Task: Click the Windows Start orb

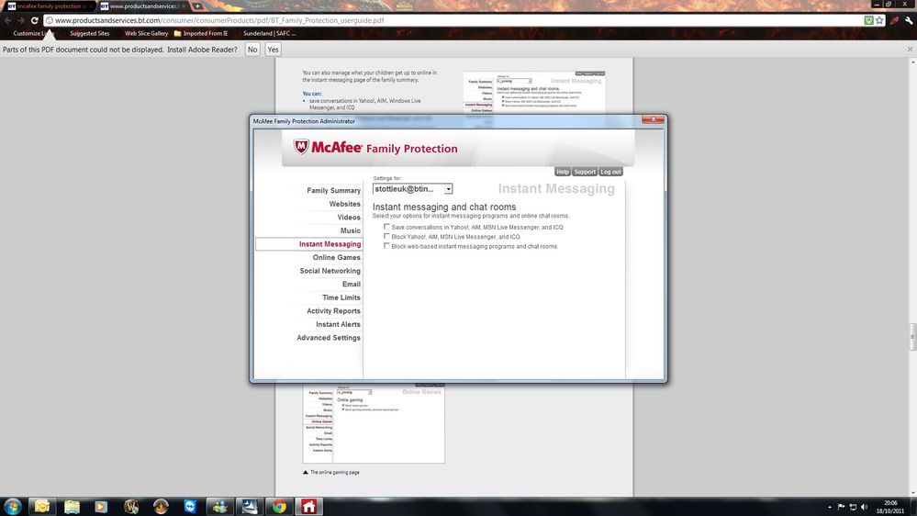Action: (x=12, y=506)
